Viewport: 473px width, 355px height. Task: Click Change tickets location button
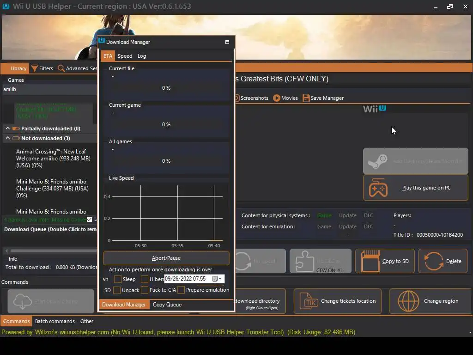[x=338, y=301]
